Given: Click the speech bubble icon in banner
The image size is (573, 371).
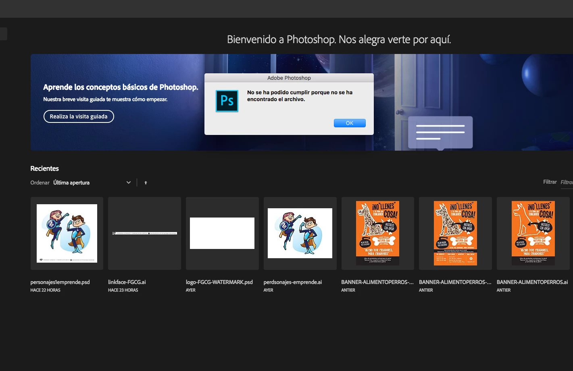Looking at the screenshot, I should tap(440, 133).
